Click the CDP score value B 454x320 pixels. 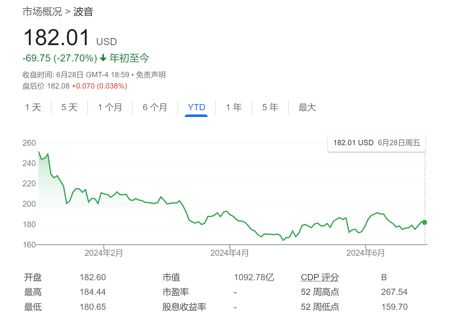[384, 277]
